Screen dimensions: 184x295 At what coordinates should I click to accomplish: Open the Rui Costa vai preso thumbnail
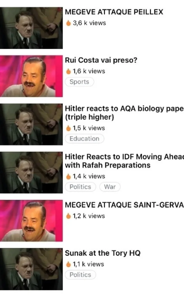[31, 76]
